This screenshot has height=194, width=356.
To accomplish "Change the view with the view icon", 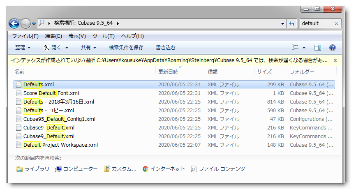I will pos(295,47).
